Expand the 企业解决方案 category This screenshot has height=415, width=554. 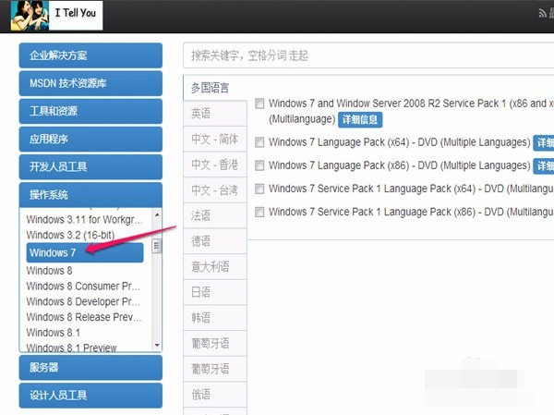pos(90,55)
